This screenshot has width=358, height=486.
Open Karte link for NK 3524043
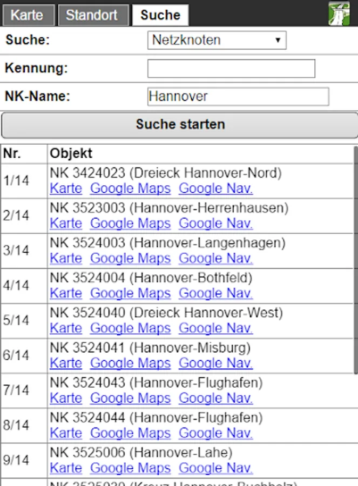click(x=66, y=398)
